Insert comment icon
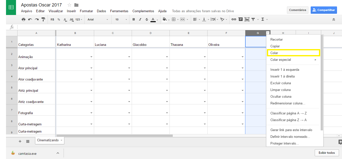The height and width of the screenshot is (159, 342). pyautogui.click(x=240, y=19)
